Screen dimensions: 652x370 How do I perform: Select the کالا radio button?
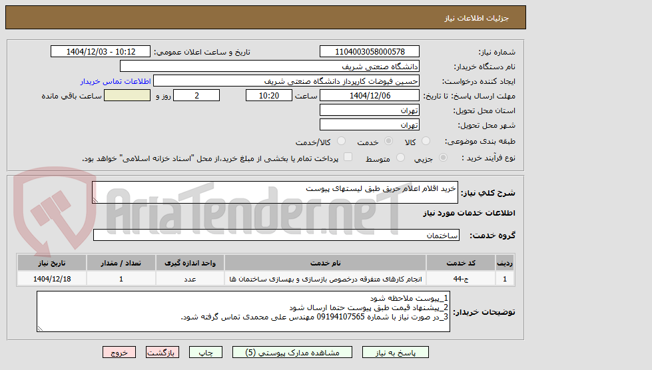tap(426, 141)
